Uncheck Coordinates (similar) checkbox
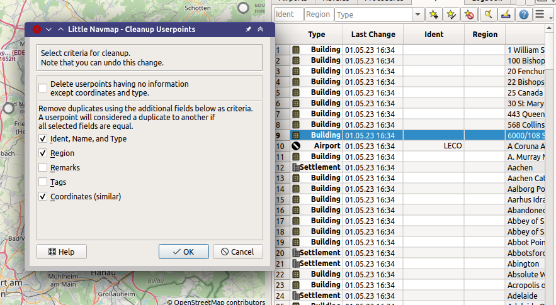Viewport: 556px width, 305px height. [43, 197]
